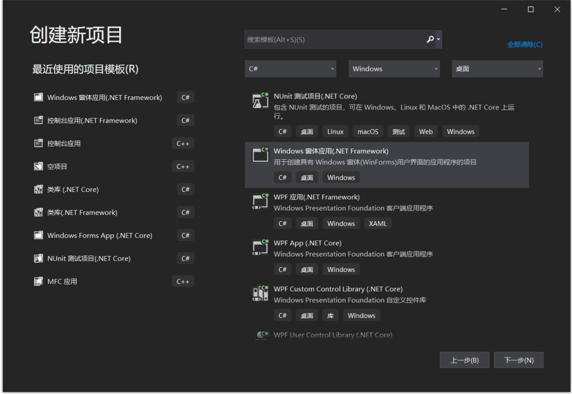Click the highlighted Windows 窗体应用 result icon
The height and width of the screenshot is (394, 572).
click(x=260, y=155)
